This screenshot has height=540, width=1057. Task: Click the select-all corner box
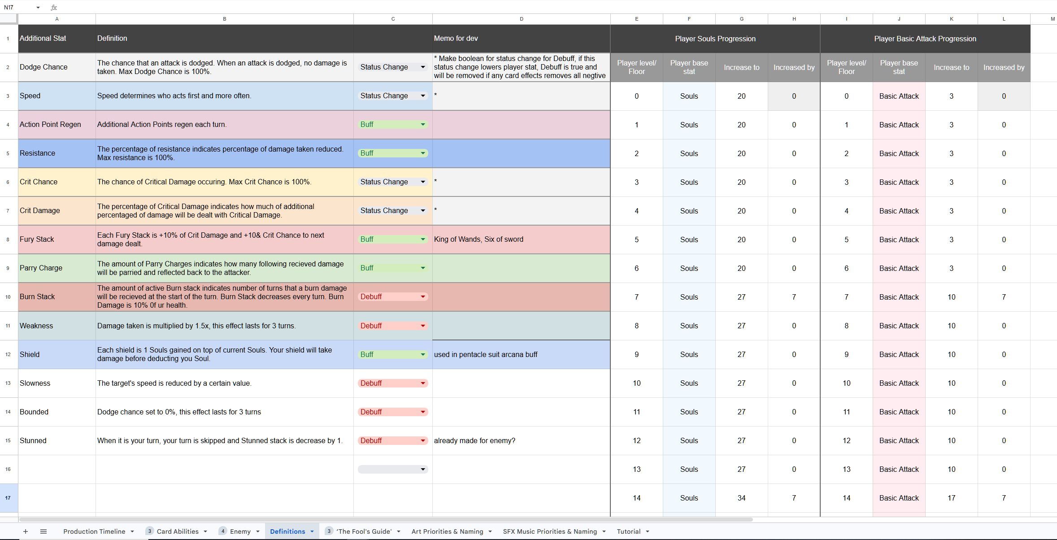[x=9, y=19]
